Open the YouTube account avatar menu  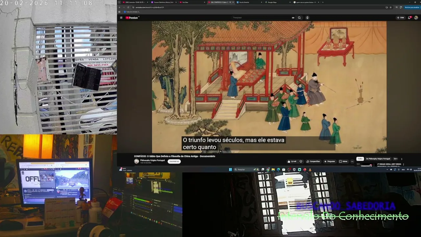(416, 18)
